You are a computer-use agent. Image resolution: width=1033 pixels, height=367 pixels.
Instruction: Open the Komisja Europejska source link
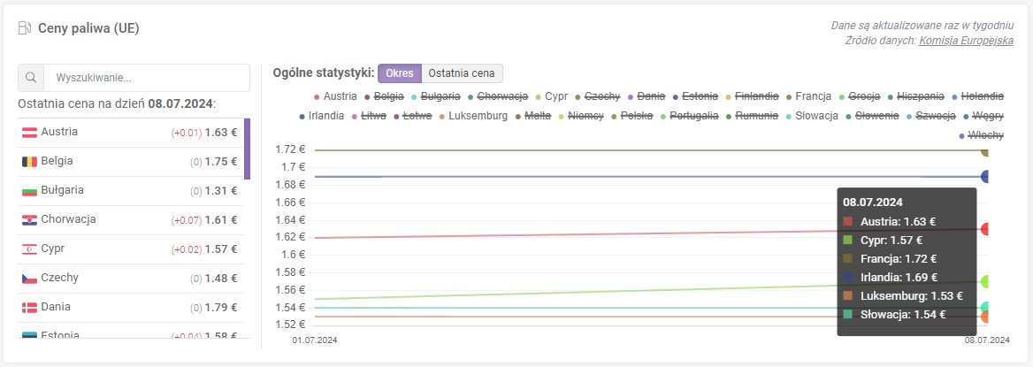967,40
